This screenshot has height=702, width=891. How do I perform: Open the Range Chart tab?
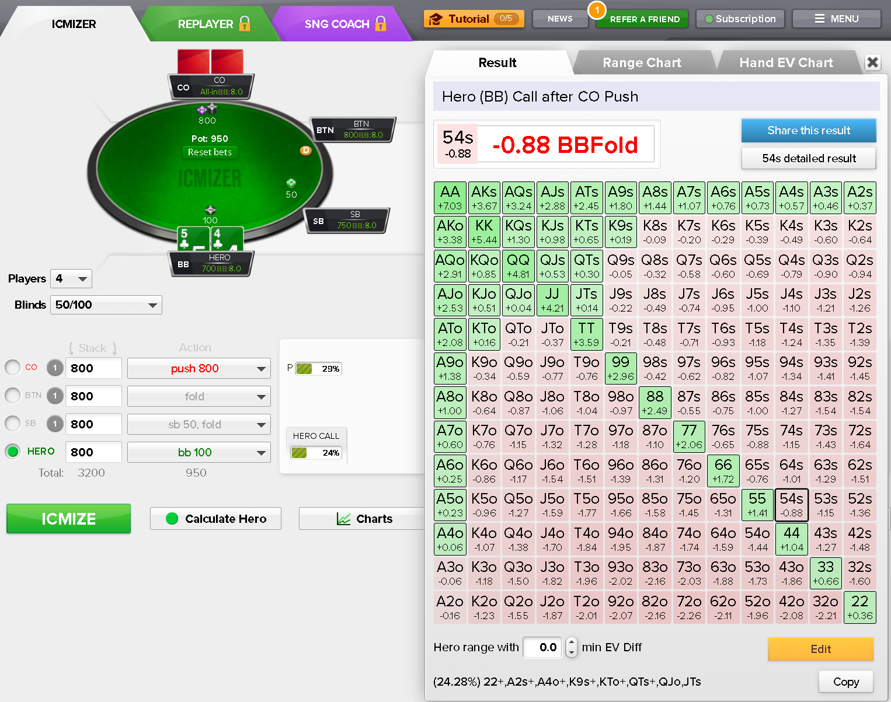coord(642,62)
